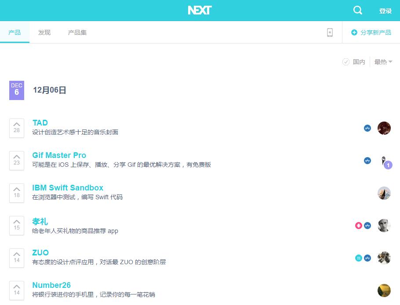Click the blue platform badge next to TAD

(367, 128)
